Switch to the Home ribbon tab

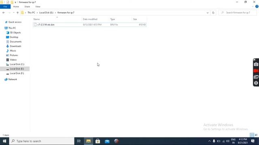pyautogui.click(x=16, y=6)
